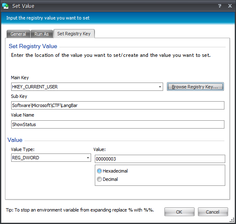Open the HKEY_CURRENT_USER combo box
Viewport: 236px width, 224px height.
87,87
